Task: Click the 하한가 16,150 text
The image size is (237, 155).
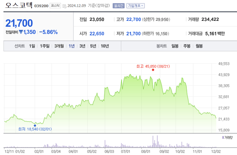Action: 155,33
